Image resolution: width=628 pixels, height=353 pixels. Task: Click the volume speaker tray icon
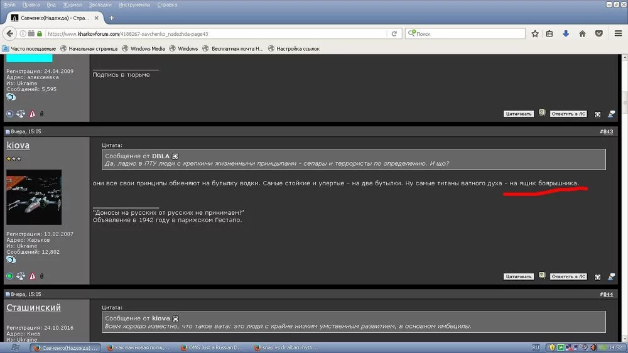(x=593, y=347)
